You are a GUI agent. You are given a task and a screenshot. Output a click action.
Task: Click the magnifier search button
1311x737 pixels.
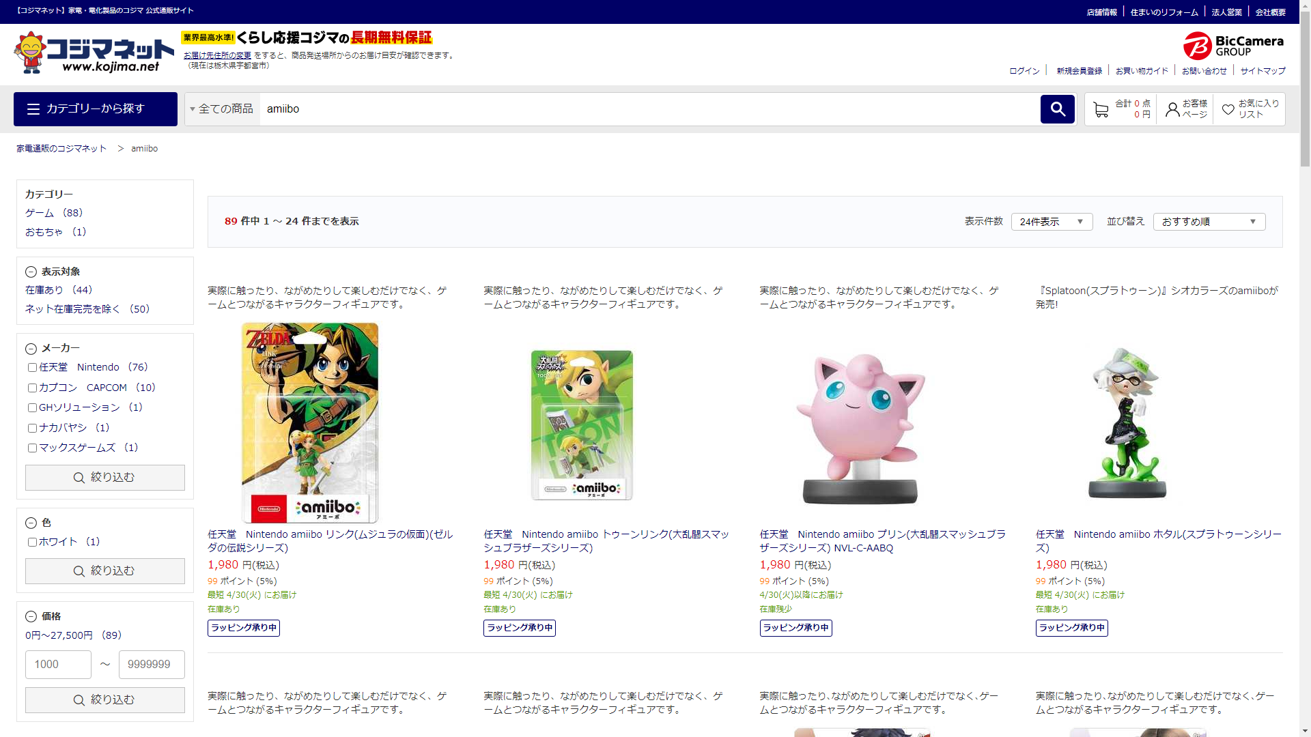(x=1057, y=109)
